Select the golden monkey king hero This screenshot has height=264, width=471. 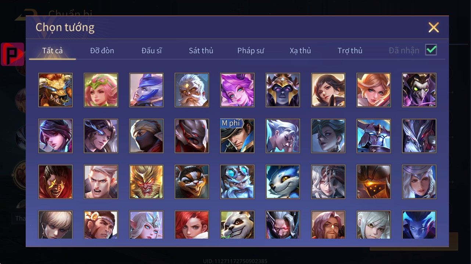coord(146,182)
